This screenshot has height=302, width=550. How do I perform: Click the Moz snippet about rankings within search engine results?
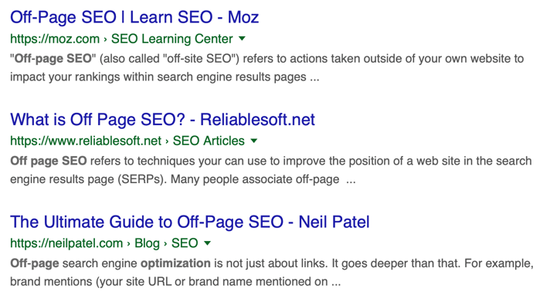[267, 68]
